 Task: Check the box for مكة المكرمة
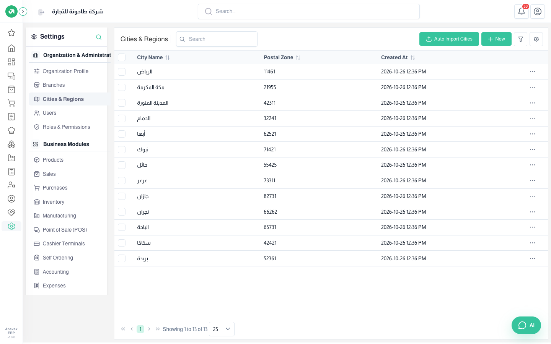[x=122, y=87]
